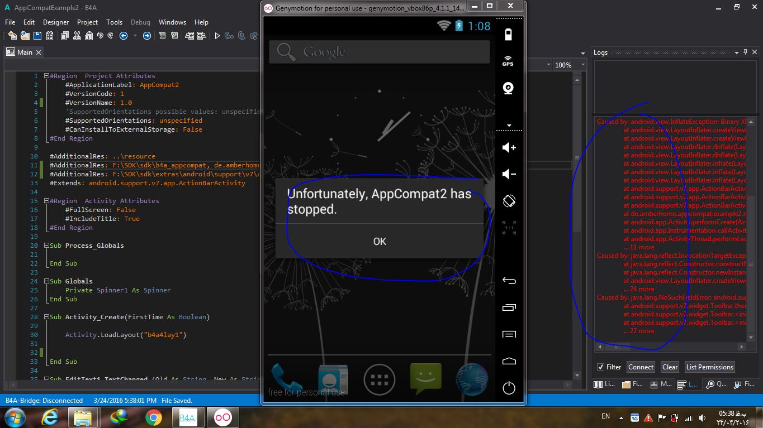This screenshot has height=428, width=763.
Task: Click the Logs horizontal scrollbar thumb
Action: pyautogui.click(x=617, y=347)
